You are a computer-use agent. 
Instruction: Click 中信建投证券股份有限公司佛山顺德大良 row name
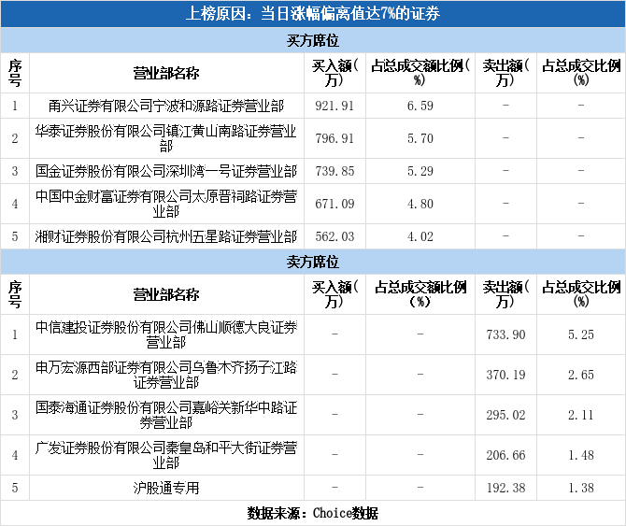coord(166,334)
